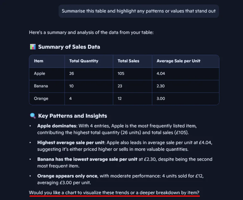Screen dimensions: 243x200
Task: Click the bar chart icon beside Summary heading
Action: pos(33,47)
